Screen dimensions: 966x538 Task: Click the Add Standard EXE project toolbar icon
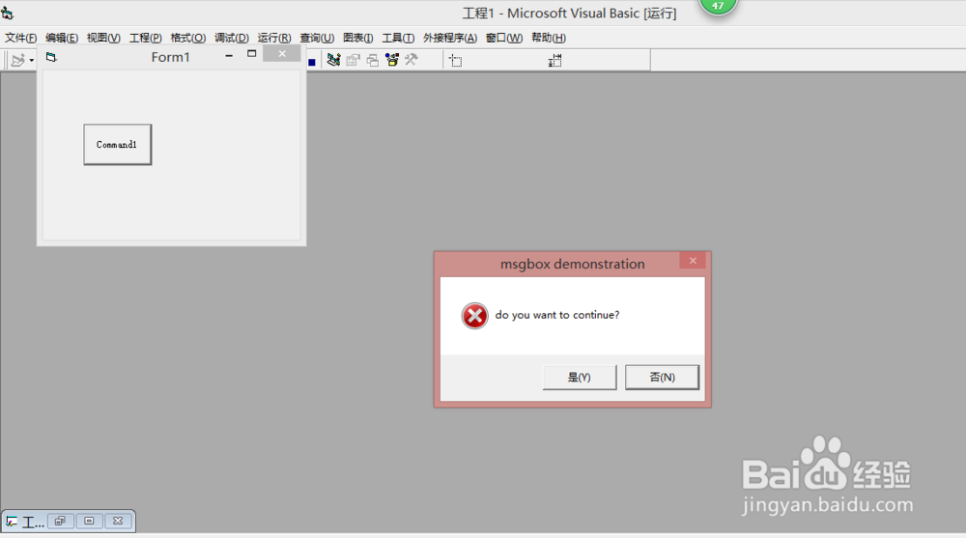click(17, 60)
